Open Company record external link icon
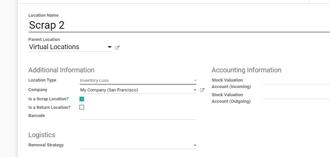Screen dimensions: 330x157 coord(202,90)
